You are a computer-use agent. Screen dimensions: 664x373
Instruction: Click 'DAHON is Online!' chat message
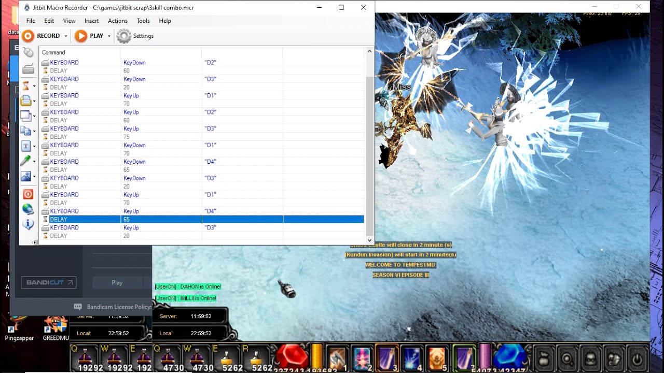point(188,286)
